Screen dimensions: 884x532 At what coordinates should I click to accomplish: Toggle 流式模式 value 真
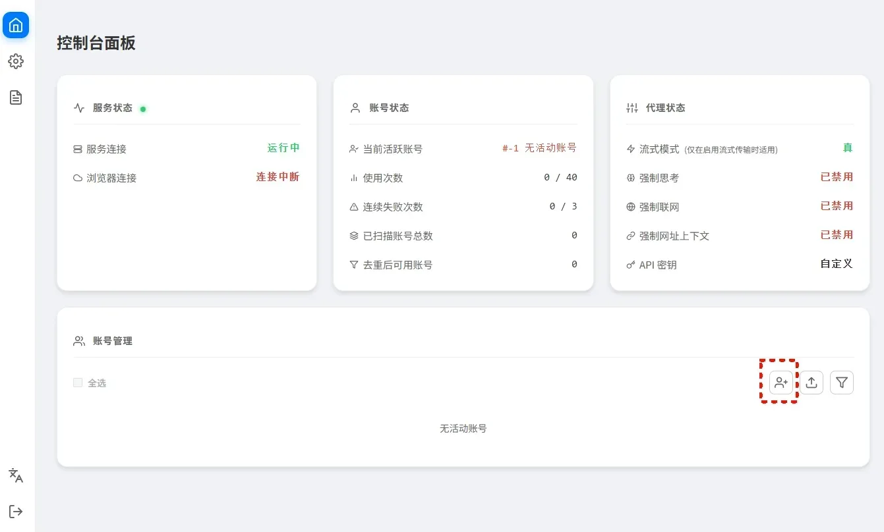(848, 148)
